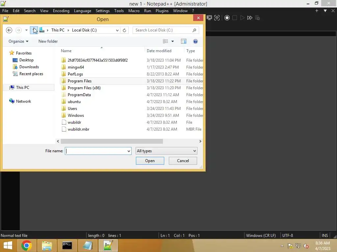Open the Notepad++ Plugins menu

[x=162, y=11]
